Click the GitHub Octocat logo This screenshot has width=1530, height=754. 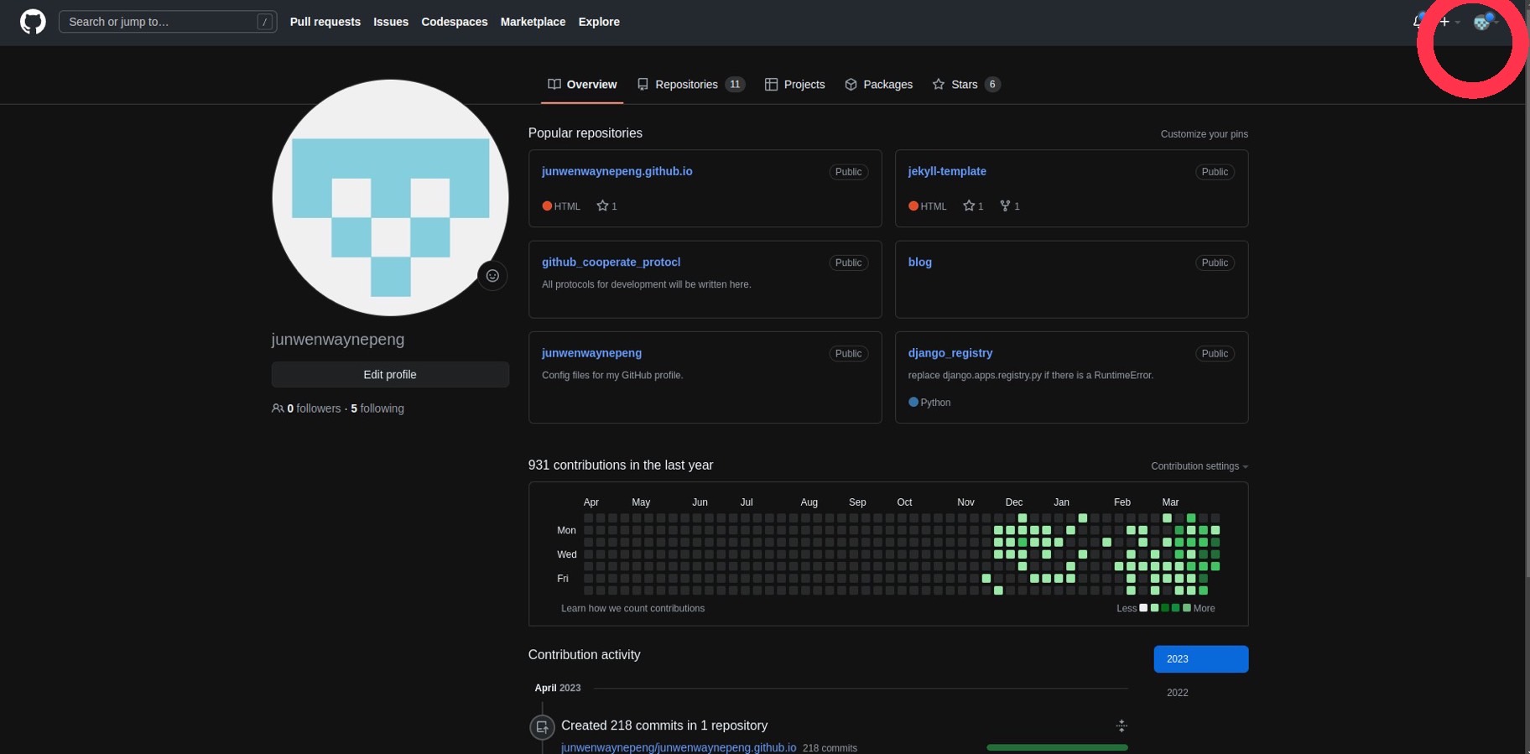coord(33,22)
